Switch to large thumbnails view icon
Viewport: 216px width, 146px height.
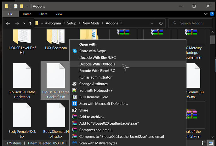point(211,143)
